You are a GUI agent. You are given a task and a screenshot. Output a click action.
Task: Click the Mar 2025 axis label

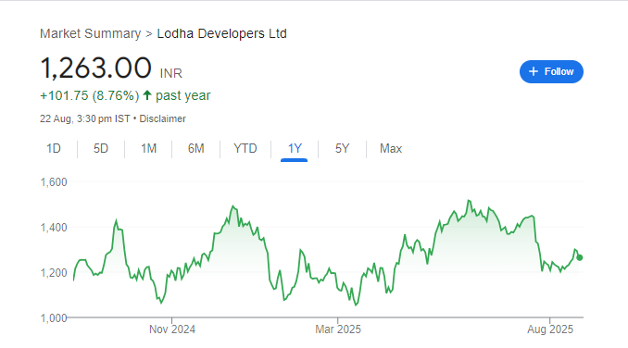(x=338, y=329)
